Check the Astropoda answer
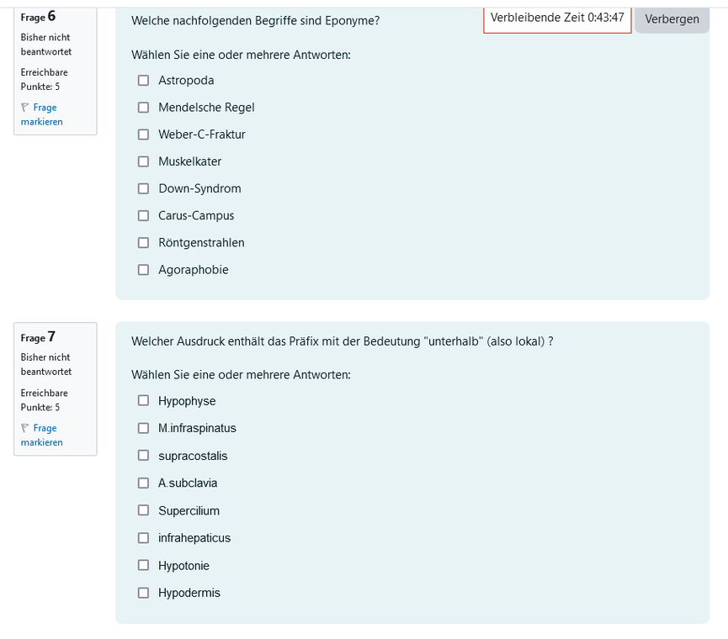The image size is (728, 639). 143,80
